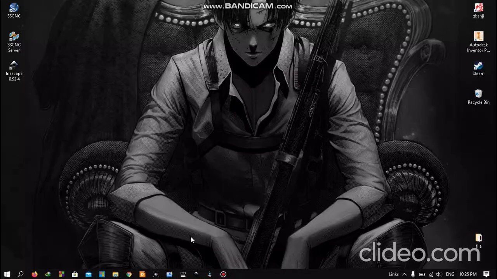Open the SSCNC desktop shortcut
This screenshot has height=279, width=497.
[x=14, y=10]
